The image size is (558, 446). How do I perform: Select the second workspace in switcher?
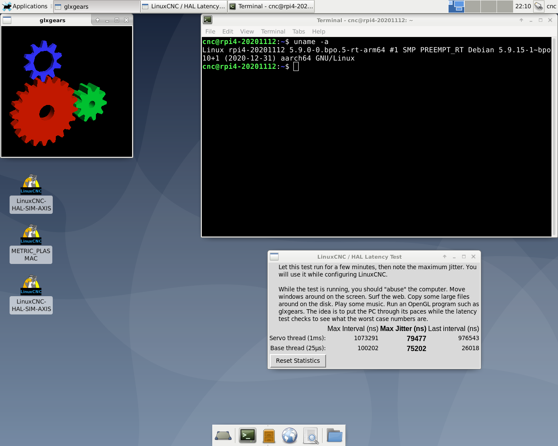click(473, 6)
